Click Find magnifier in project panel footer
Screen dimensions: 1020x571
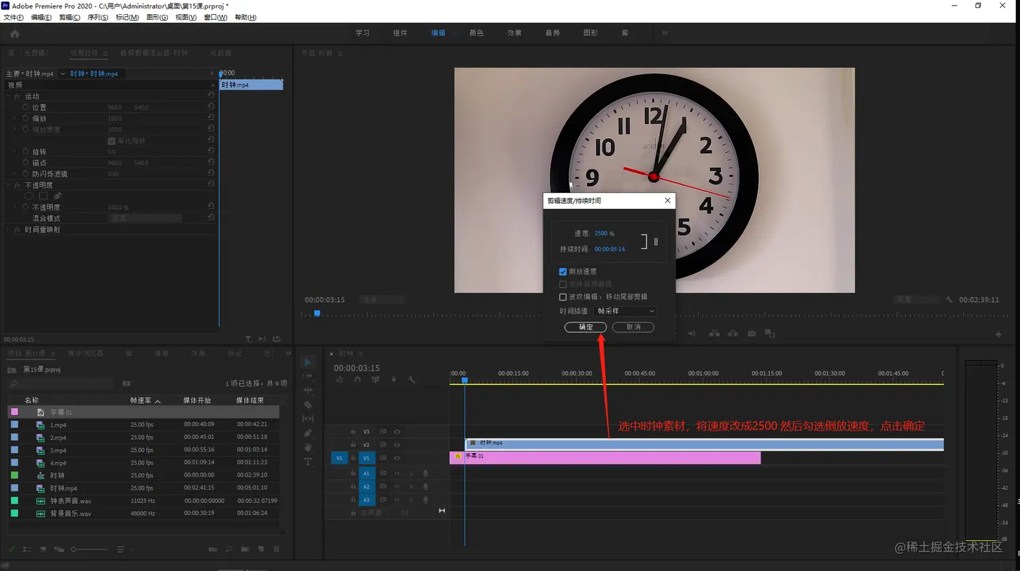point(229,549)
